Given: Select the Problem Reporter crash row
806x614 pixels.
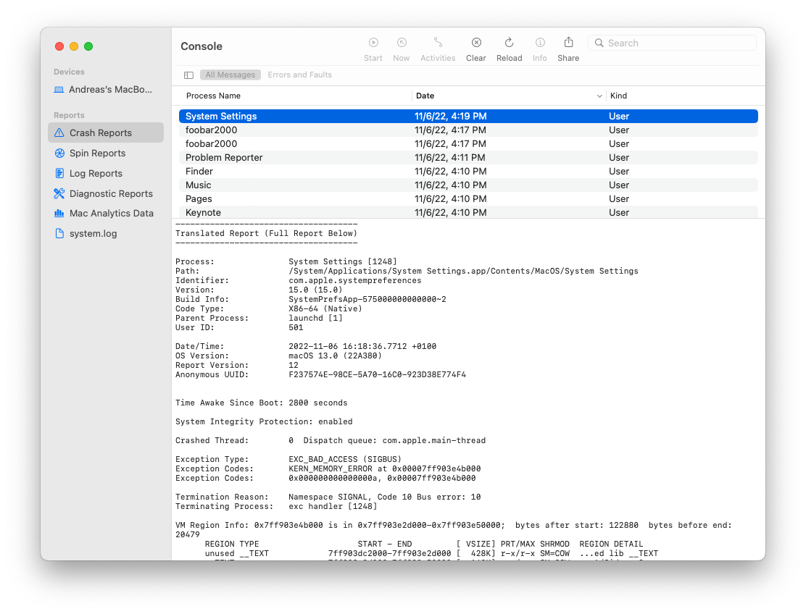Looking at the screenshot, I should point(468,158).
